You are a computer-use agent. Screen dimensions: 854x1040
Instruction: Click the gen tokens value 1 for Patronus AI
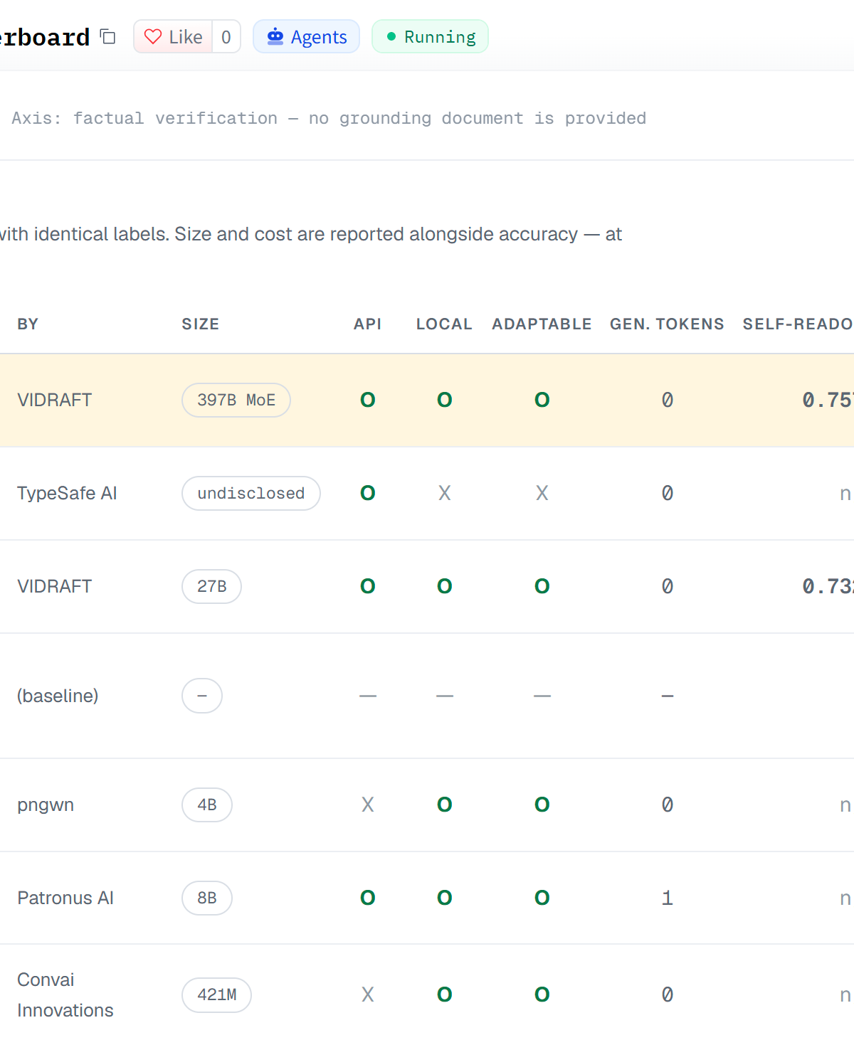[667, 898]
